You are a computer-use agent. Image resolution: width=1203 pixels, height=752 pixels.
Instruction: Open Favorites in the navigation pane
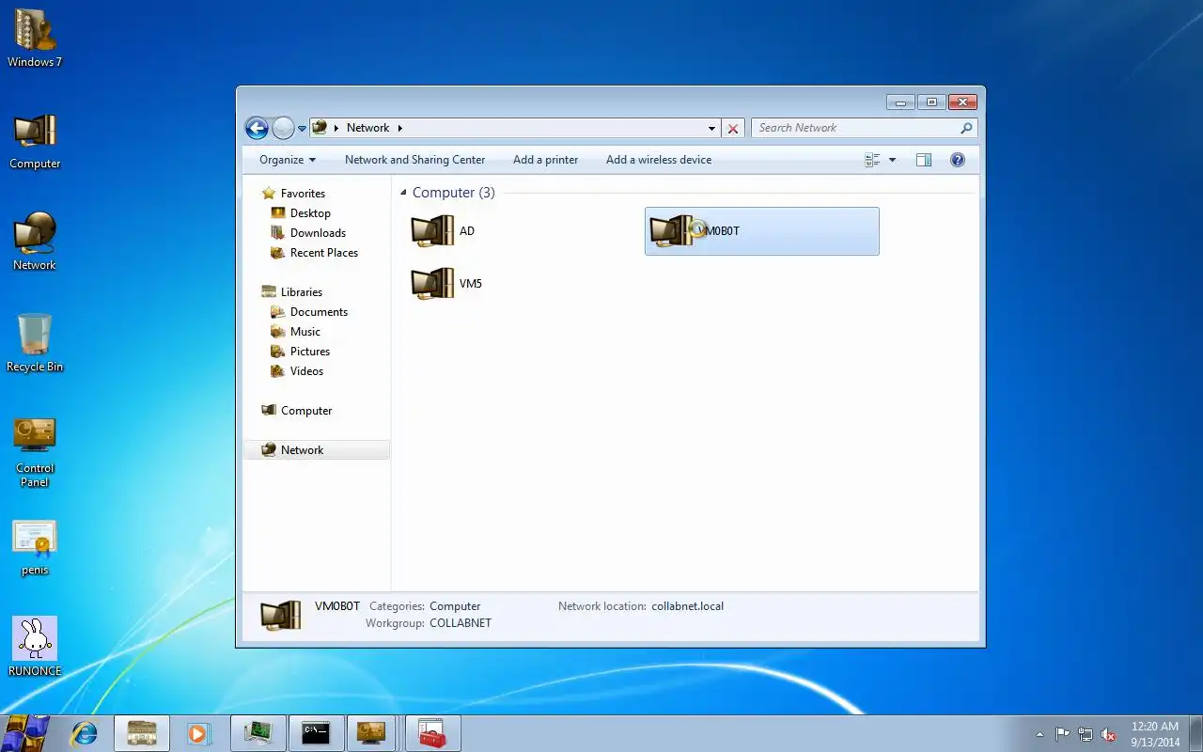(303, 194)
